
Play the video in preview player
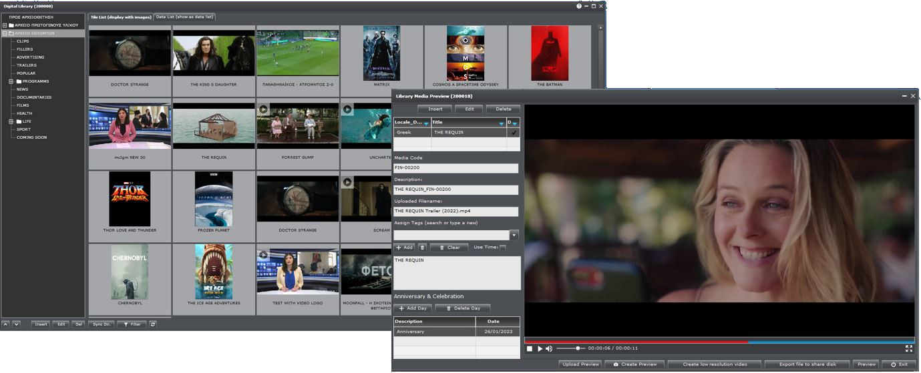(540, 349)
